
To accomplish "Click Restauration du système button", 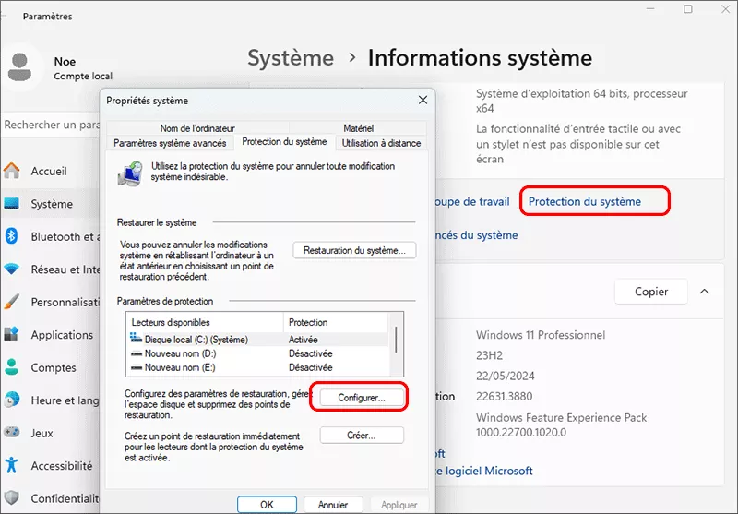I will 354,250.
